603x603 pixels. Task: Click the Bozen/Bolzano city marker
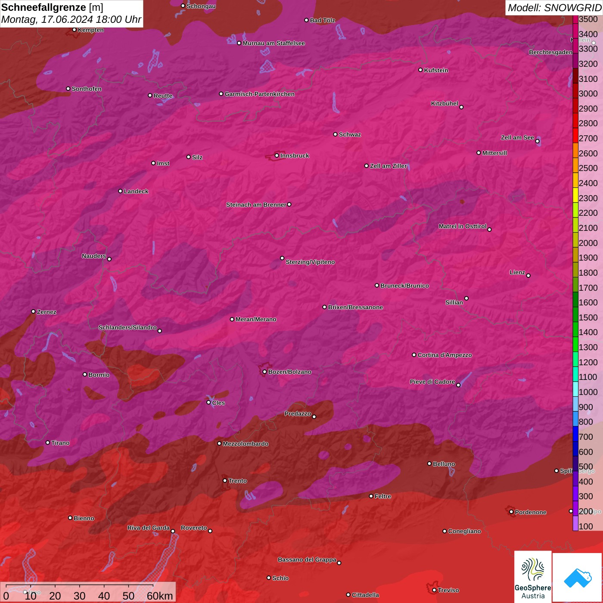coord(264,372)
